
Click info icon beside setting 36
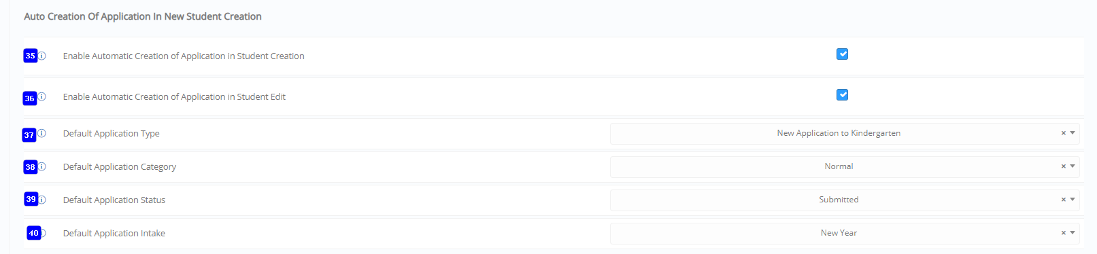(x=42, y=97)
